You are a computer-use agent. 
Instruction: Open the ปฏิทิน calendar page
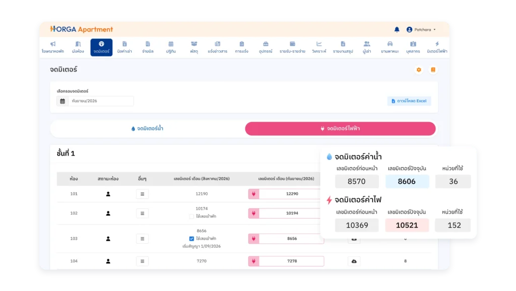[171, 47]
